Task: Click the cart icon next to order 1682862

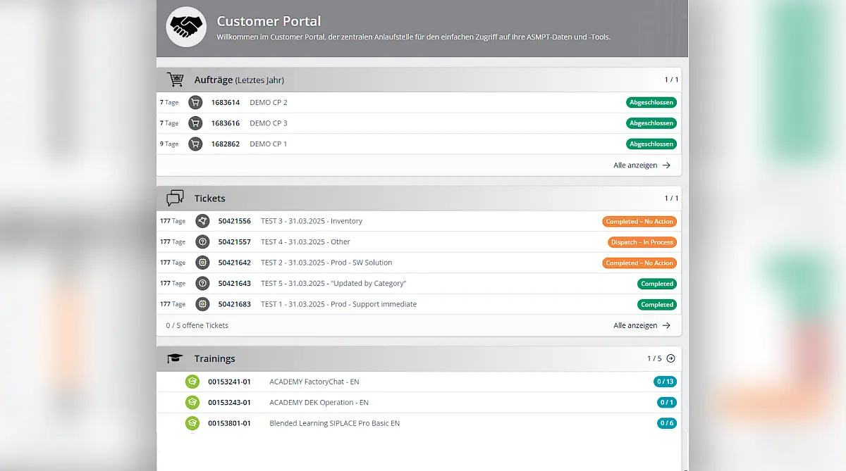Action: point(195,144)
